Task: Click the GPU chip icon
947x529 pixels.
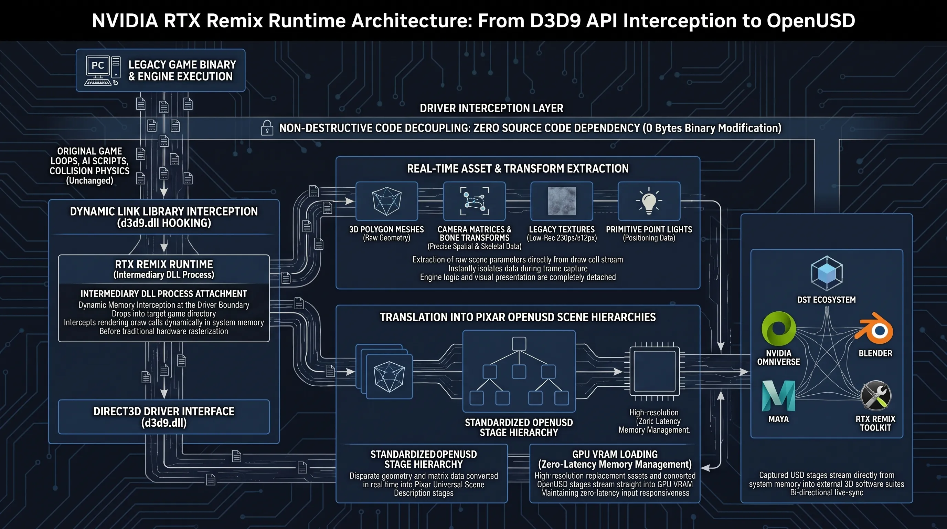Action: click(x=655, y=372)
